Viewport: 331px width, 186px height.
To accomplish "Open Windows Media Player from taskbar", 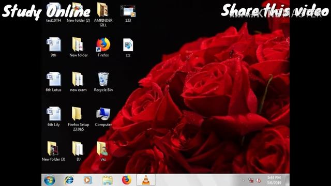I will [x=87, y=180].
